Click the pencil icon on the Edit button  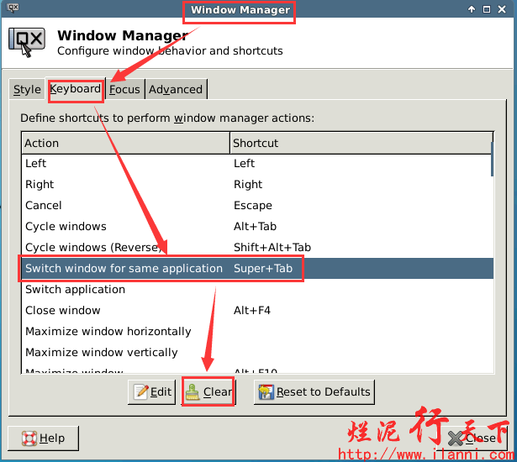pos(140,391)
